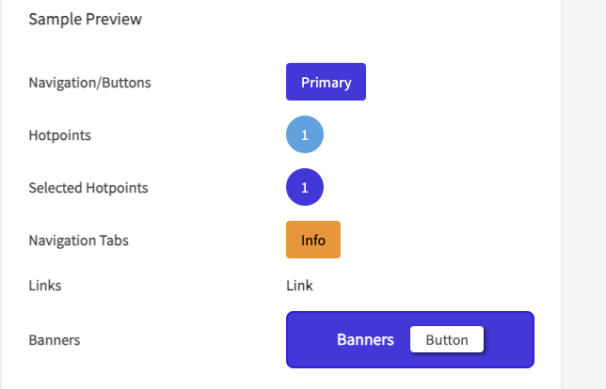This screenshot has height=389, width=606.
Task: Click the Banners text inside blue banner
Action: 365,339
